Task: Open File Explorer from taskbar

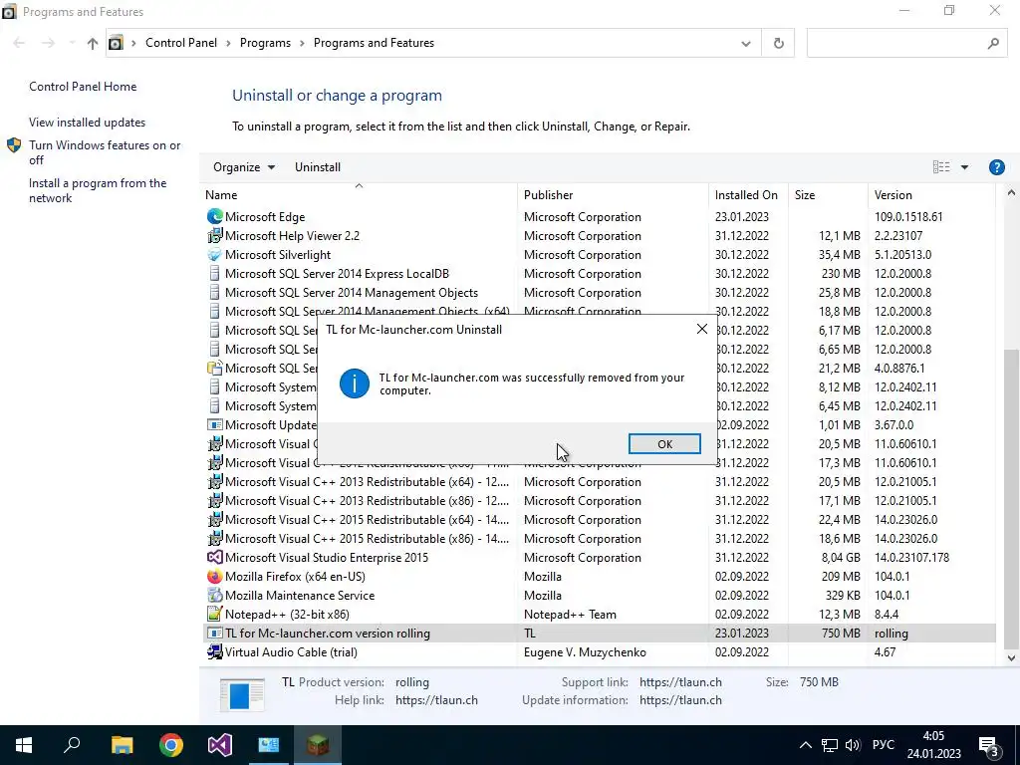Action: 122,745
